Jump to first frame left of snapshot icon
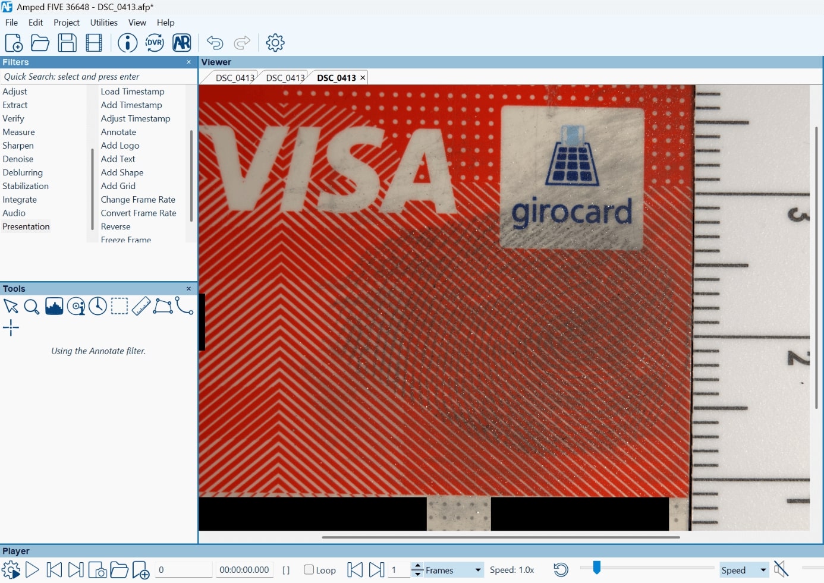Screen dimensions: 824x583 click(54, 570)
